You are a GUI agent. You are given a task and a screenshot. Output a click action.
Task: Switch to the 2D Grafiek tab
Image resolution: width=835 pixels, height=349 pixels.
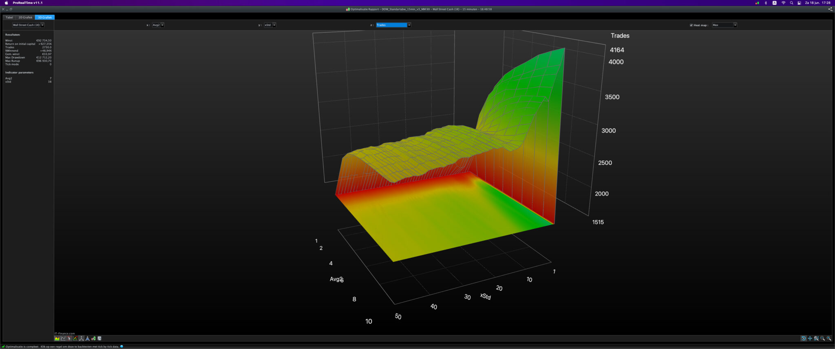coord(25,18)
